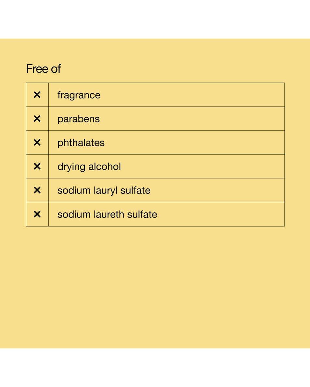Click the X icon beside fragrance

point(37,95)
